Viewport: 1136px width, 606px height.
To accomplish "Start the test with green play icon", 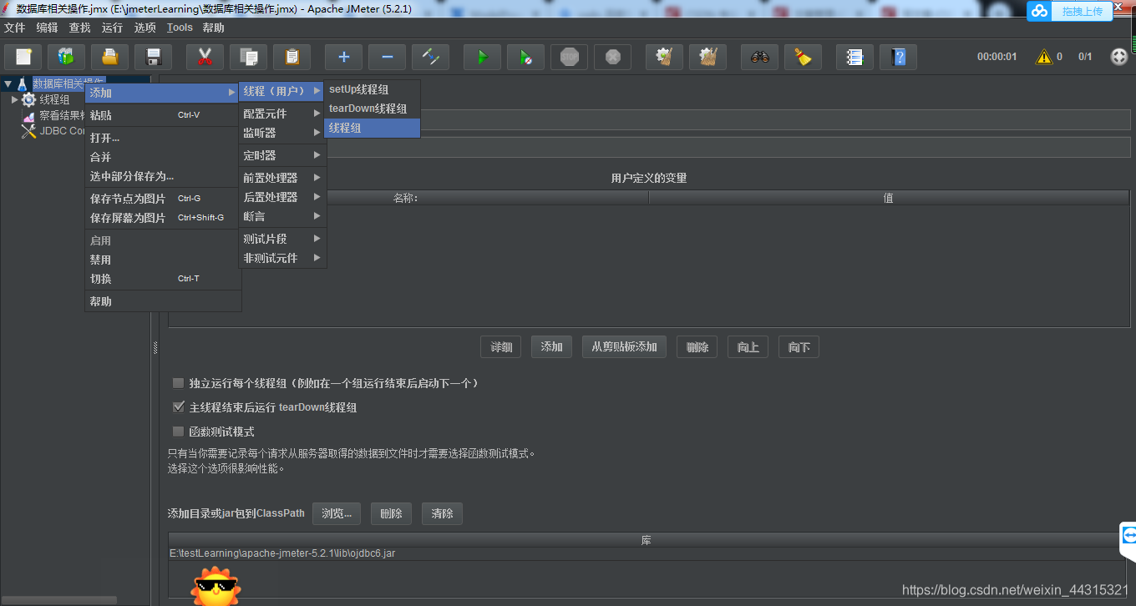I will (x=482, y=57).
